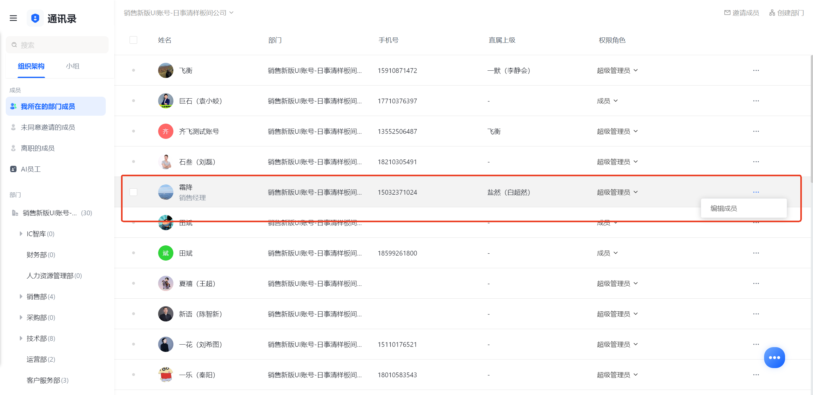Screen dimensions: 813x395
Task: Open the company switcher dropdown at top
Action: coord(179,13)
